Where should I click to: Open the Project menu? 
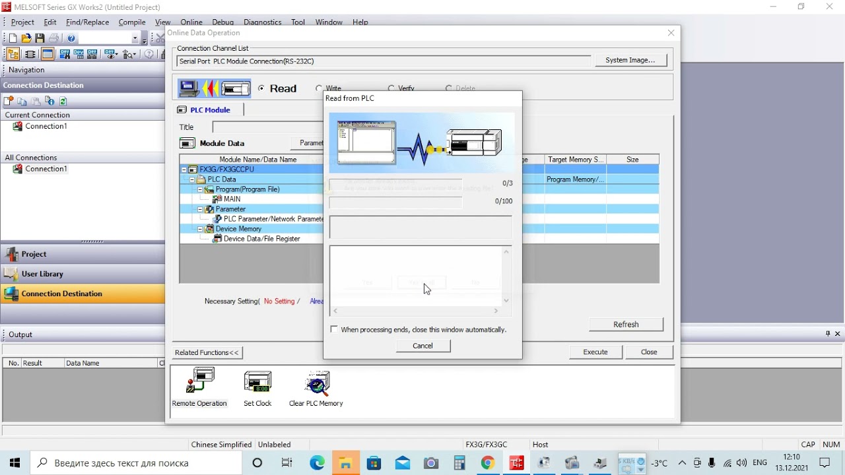pos(22,22)
